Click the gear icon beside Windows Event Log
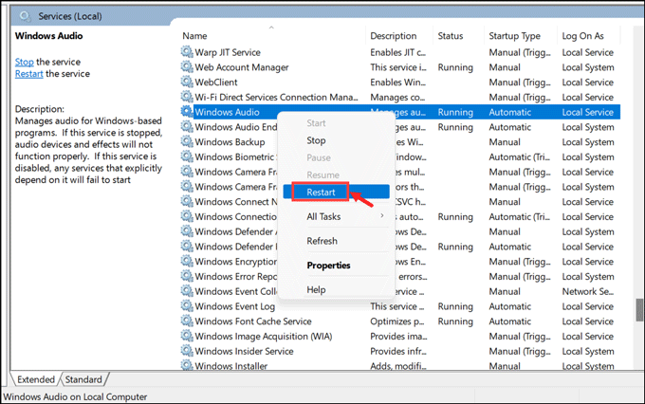Screen dimensions: 645x404 coord(187,305)
